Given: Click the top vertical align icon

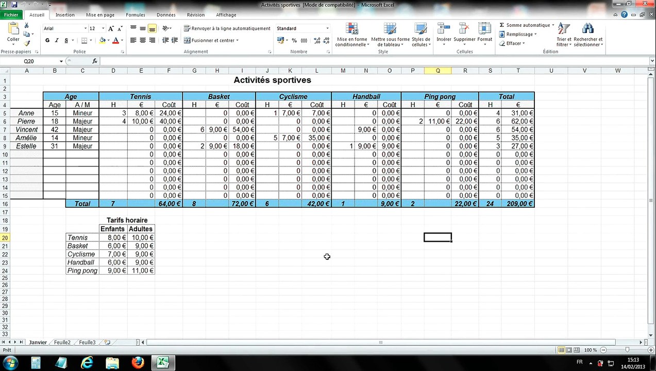Looking at the screenshot, I should click(x=133, y=28).
